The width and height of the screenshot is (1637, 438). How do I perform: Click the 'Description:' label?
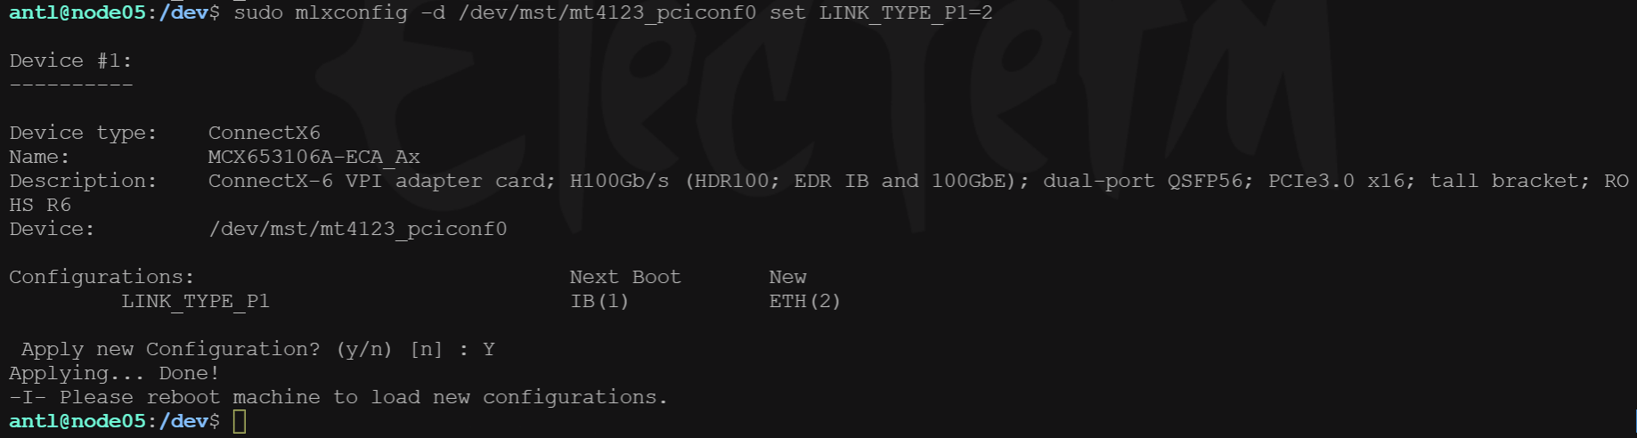(x=83, y=181)
